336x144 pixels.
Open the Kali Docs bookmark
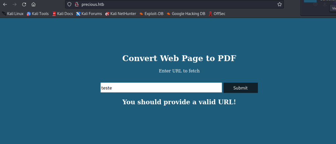click(x=63, y=14)
